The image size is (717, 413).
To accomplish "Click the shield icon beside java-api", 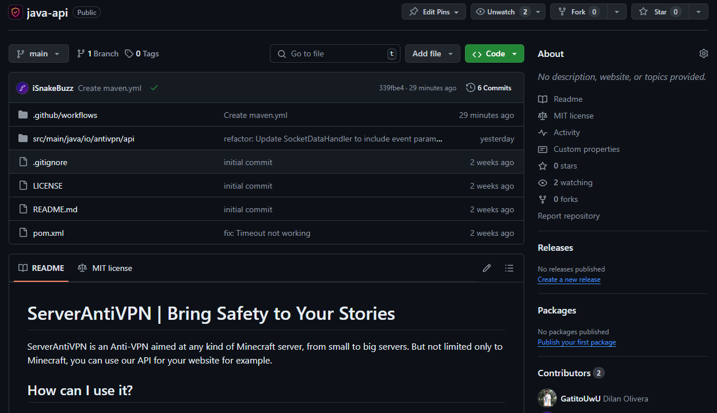I will coord(14,12).
